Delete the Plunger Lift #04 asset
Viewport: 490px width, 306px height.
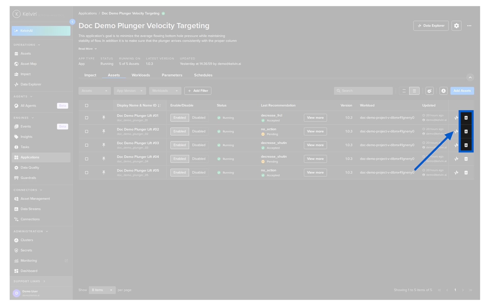point(466,159)
